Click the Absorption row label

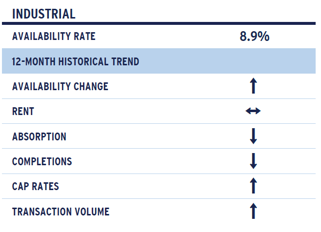(40, 136)
